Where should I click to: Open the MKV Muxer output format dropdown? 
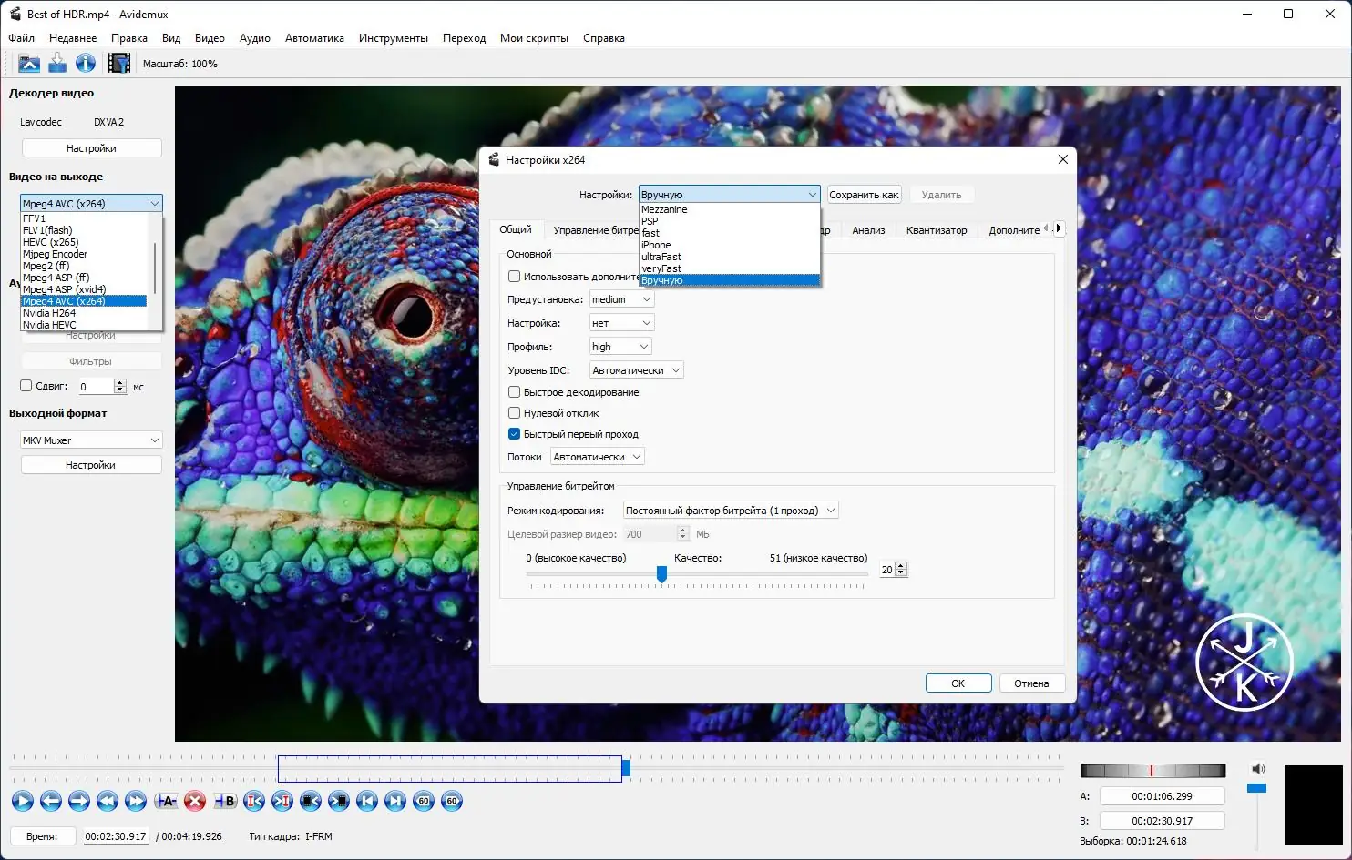click(91, 440)
